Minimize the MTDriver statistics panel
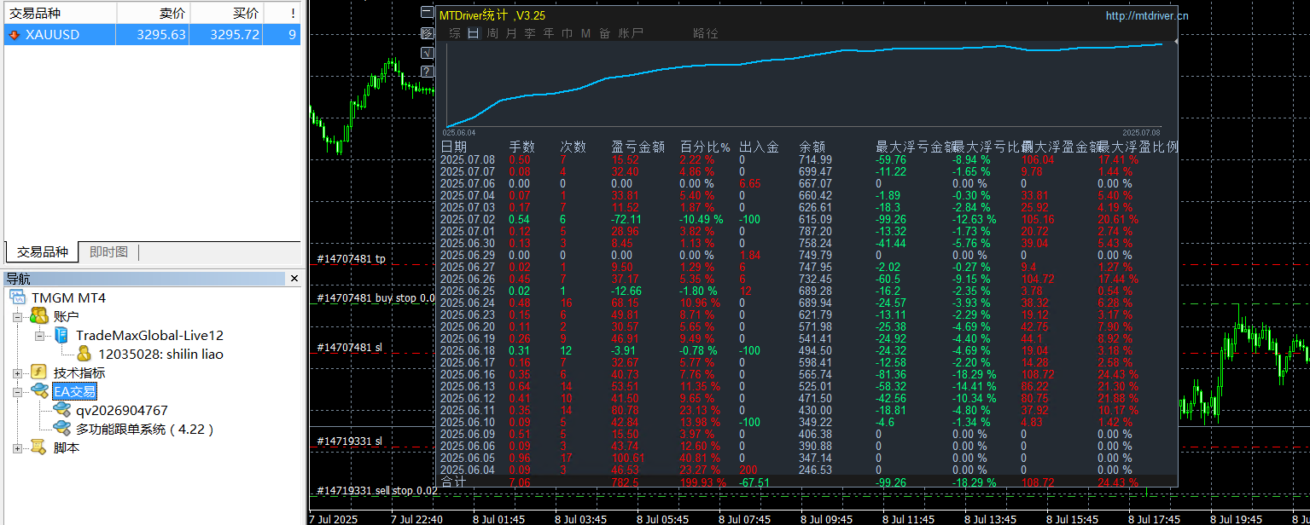1310x525 pixels. [428, 13]
